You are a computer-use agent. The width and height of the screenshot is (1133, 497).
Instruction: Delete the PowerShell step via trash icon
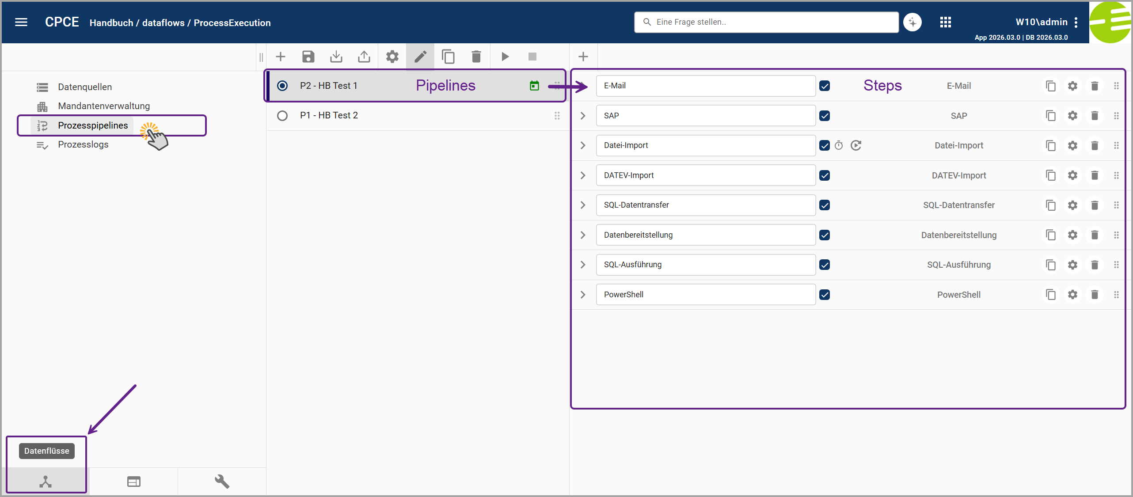coord(1095,295)
